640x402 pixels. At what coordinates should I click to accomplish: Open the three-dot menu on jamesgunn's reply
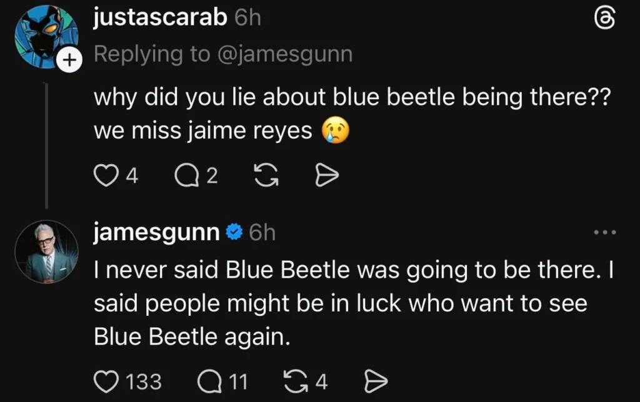(x=605, y=232)
